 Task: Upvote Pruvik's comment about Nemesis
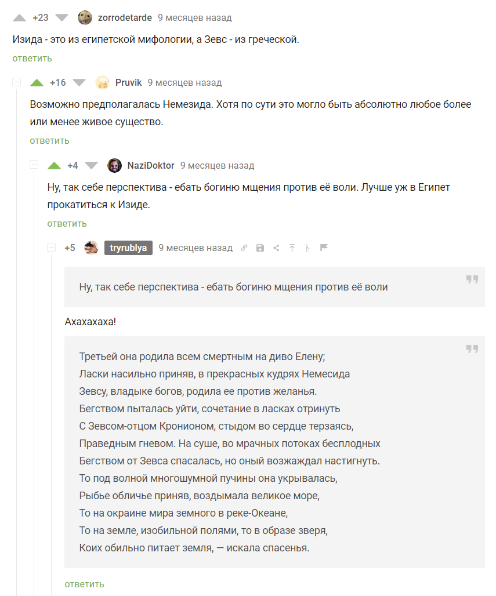click(x=37, y=83)
